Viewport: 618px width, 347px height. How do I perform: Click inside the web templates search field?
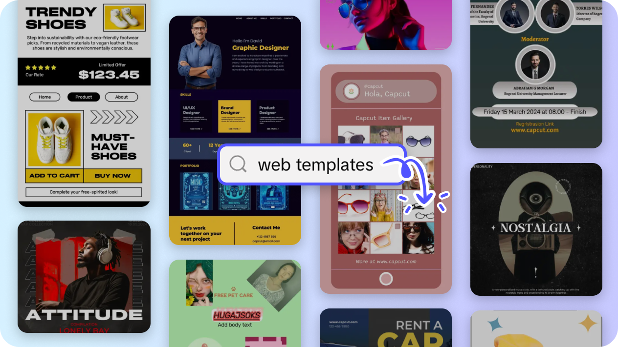[x=315, y=164]
